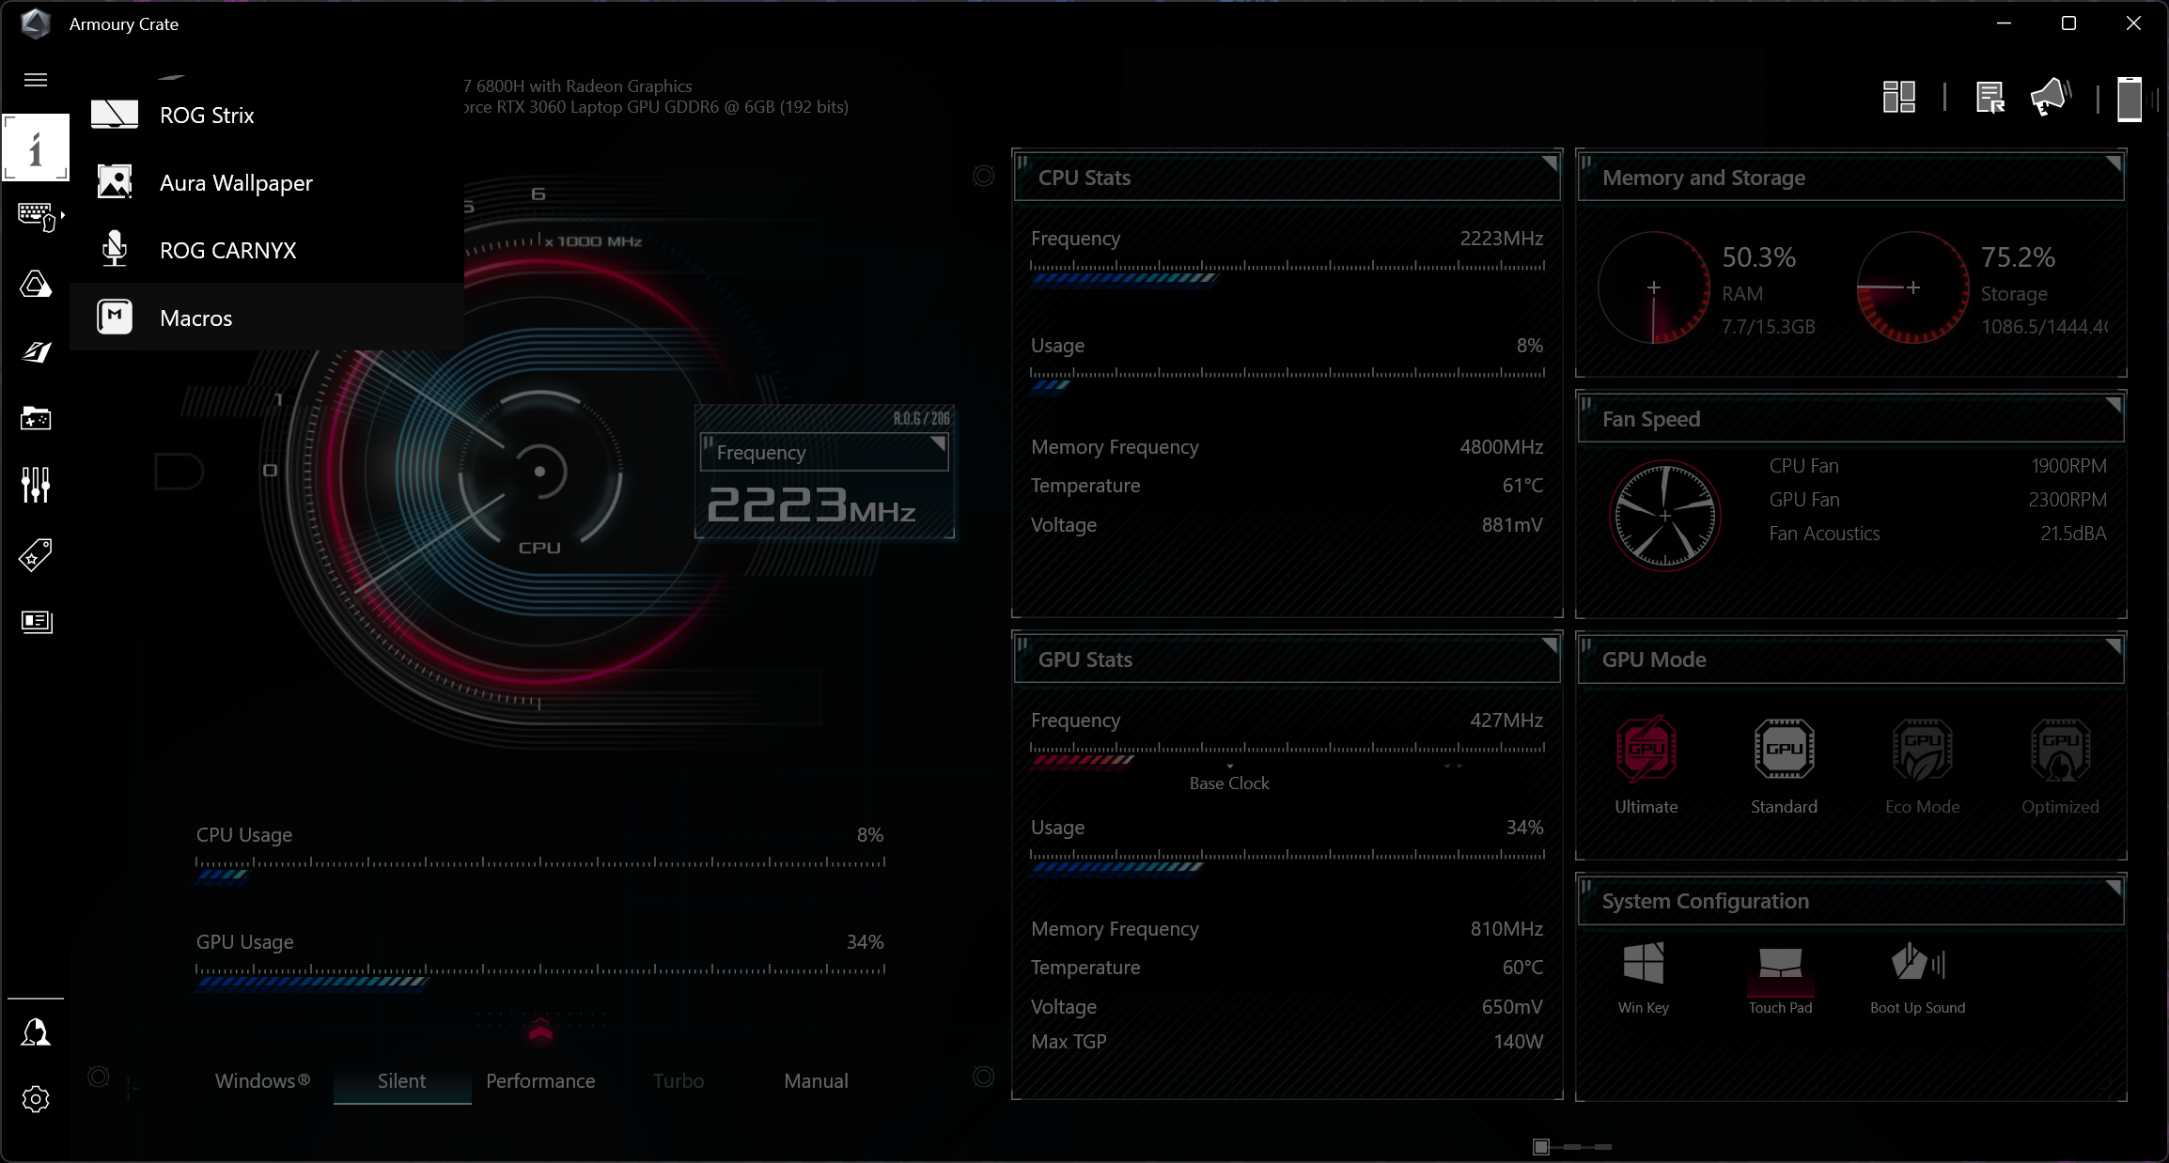Select the Home info icon in the sidebar
This screenshot has height=1163, width=2169.
[x=36, y=147]
